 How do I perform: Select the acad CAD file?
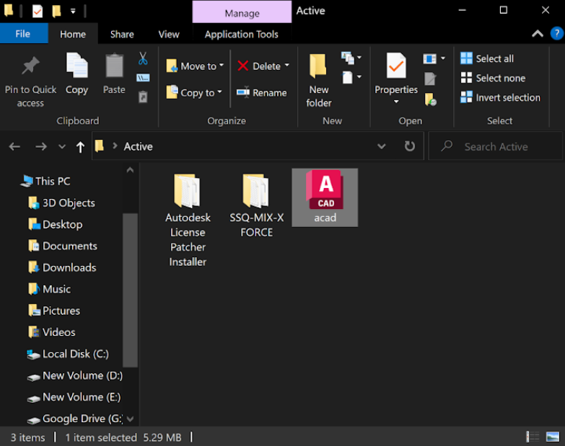[x=325, y=197]
